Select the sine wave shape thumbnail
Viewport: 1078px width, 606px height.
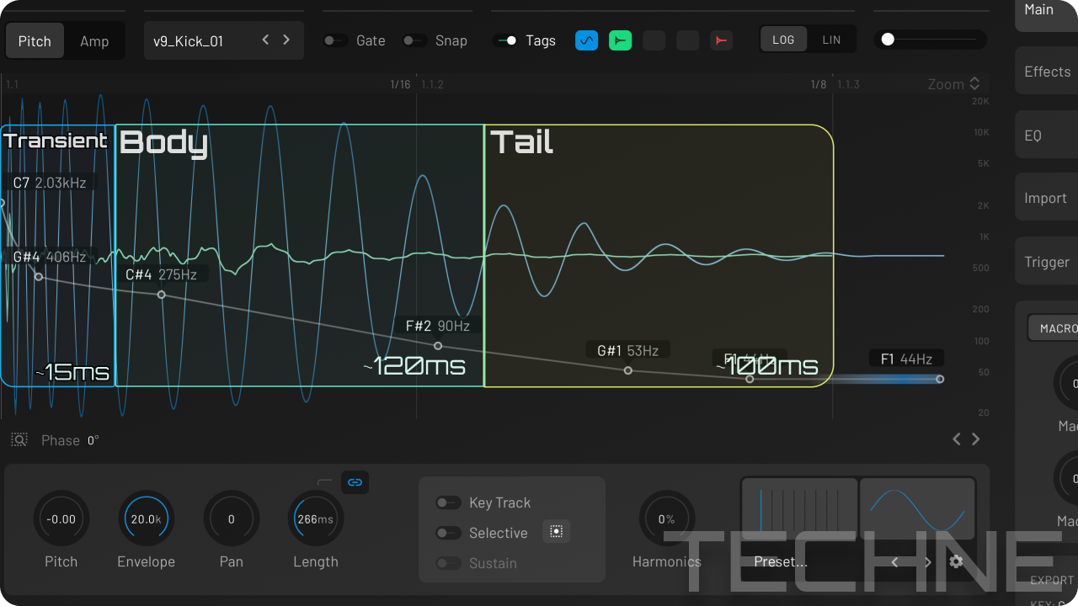tap(917, 508)
